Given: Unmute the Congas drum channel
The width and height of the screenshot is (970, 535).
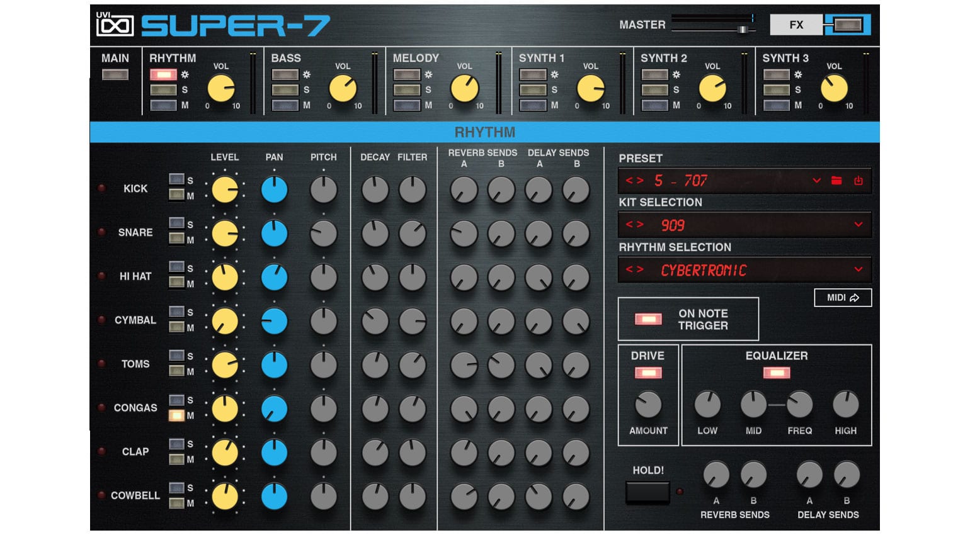Looking at the screenshot, I should point(176,415).
